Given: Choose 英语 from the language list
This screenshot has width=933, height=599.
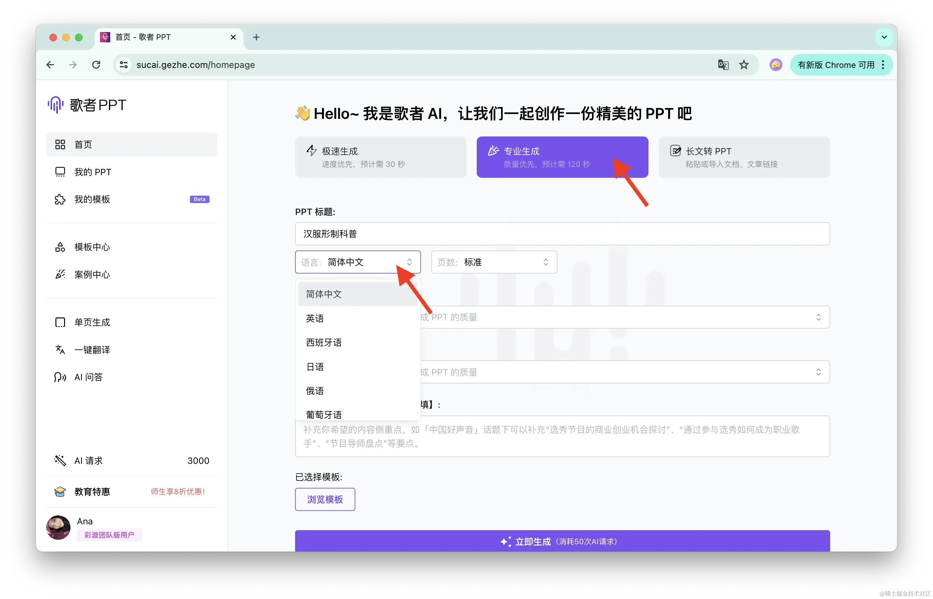Looking at the screenshot, I should [x=315, y=318].
